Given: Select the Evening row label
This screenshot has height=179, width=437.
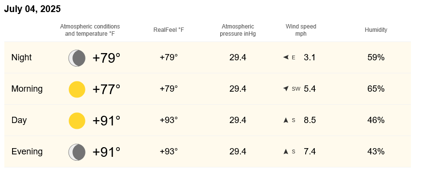Looking at the screenshot, I should [x=27, y=151].
